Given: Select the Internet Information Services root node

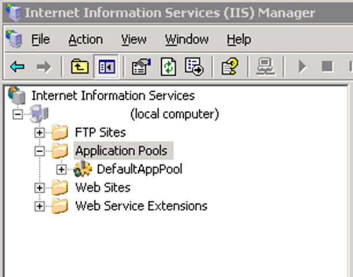Looking at the screenshot, I should point(113,96).
